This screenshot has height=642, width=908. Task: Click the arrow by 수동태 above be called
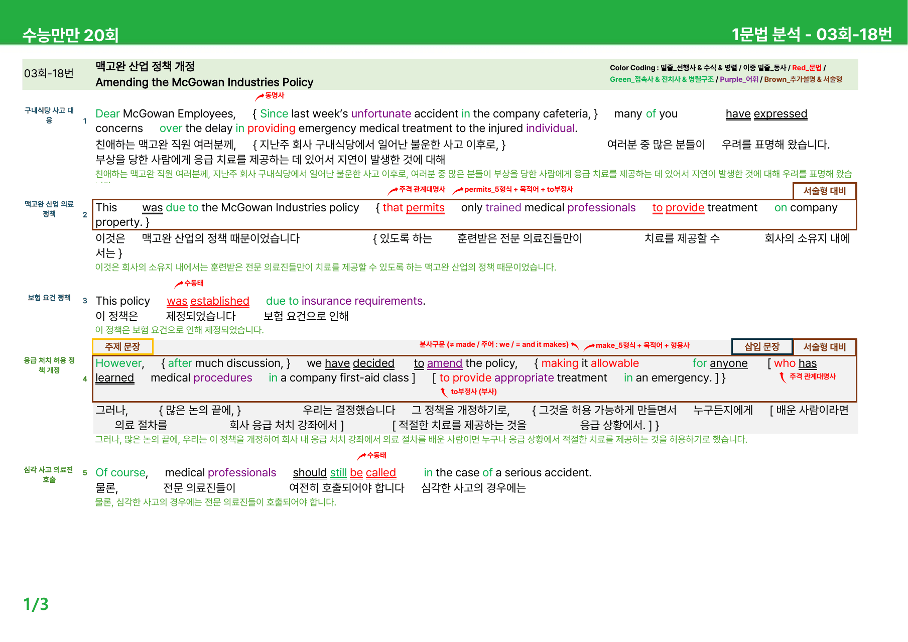(361, 456)
